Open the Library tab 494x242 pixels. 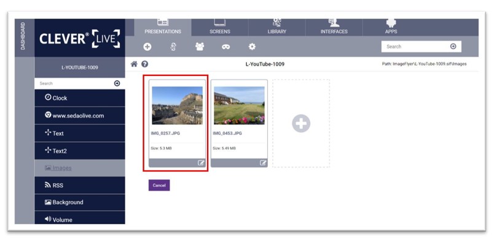(x=277, y=28)
